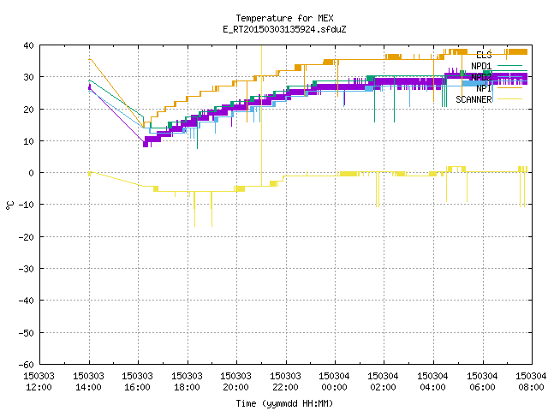548x411 pixels.
Task: Click the y-axis tick value 0
Action: coord(32,173)
